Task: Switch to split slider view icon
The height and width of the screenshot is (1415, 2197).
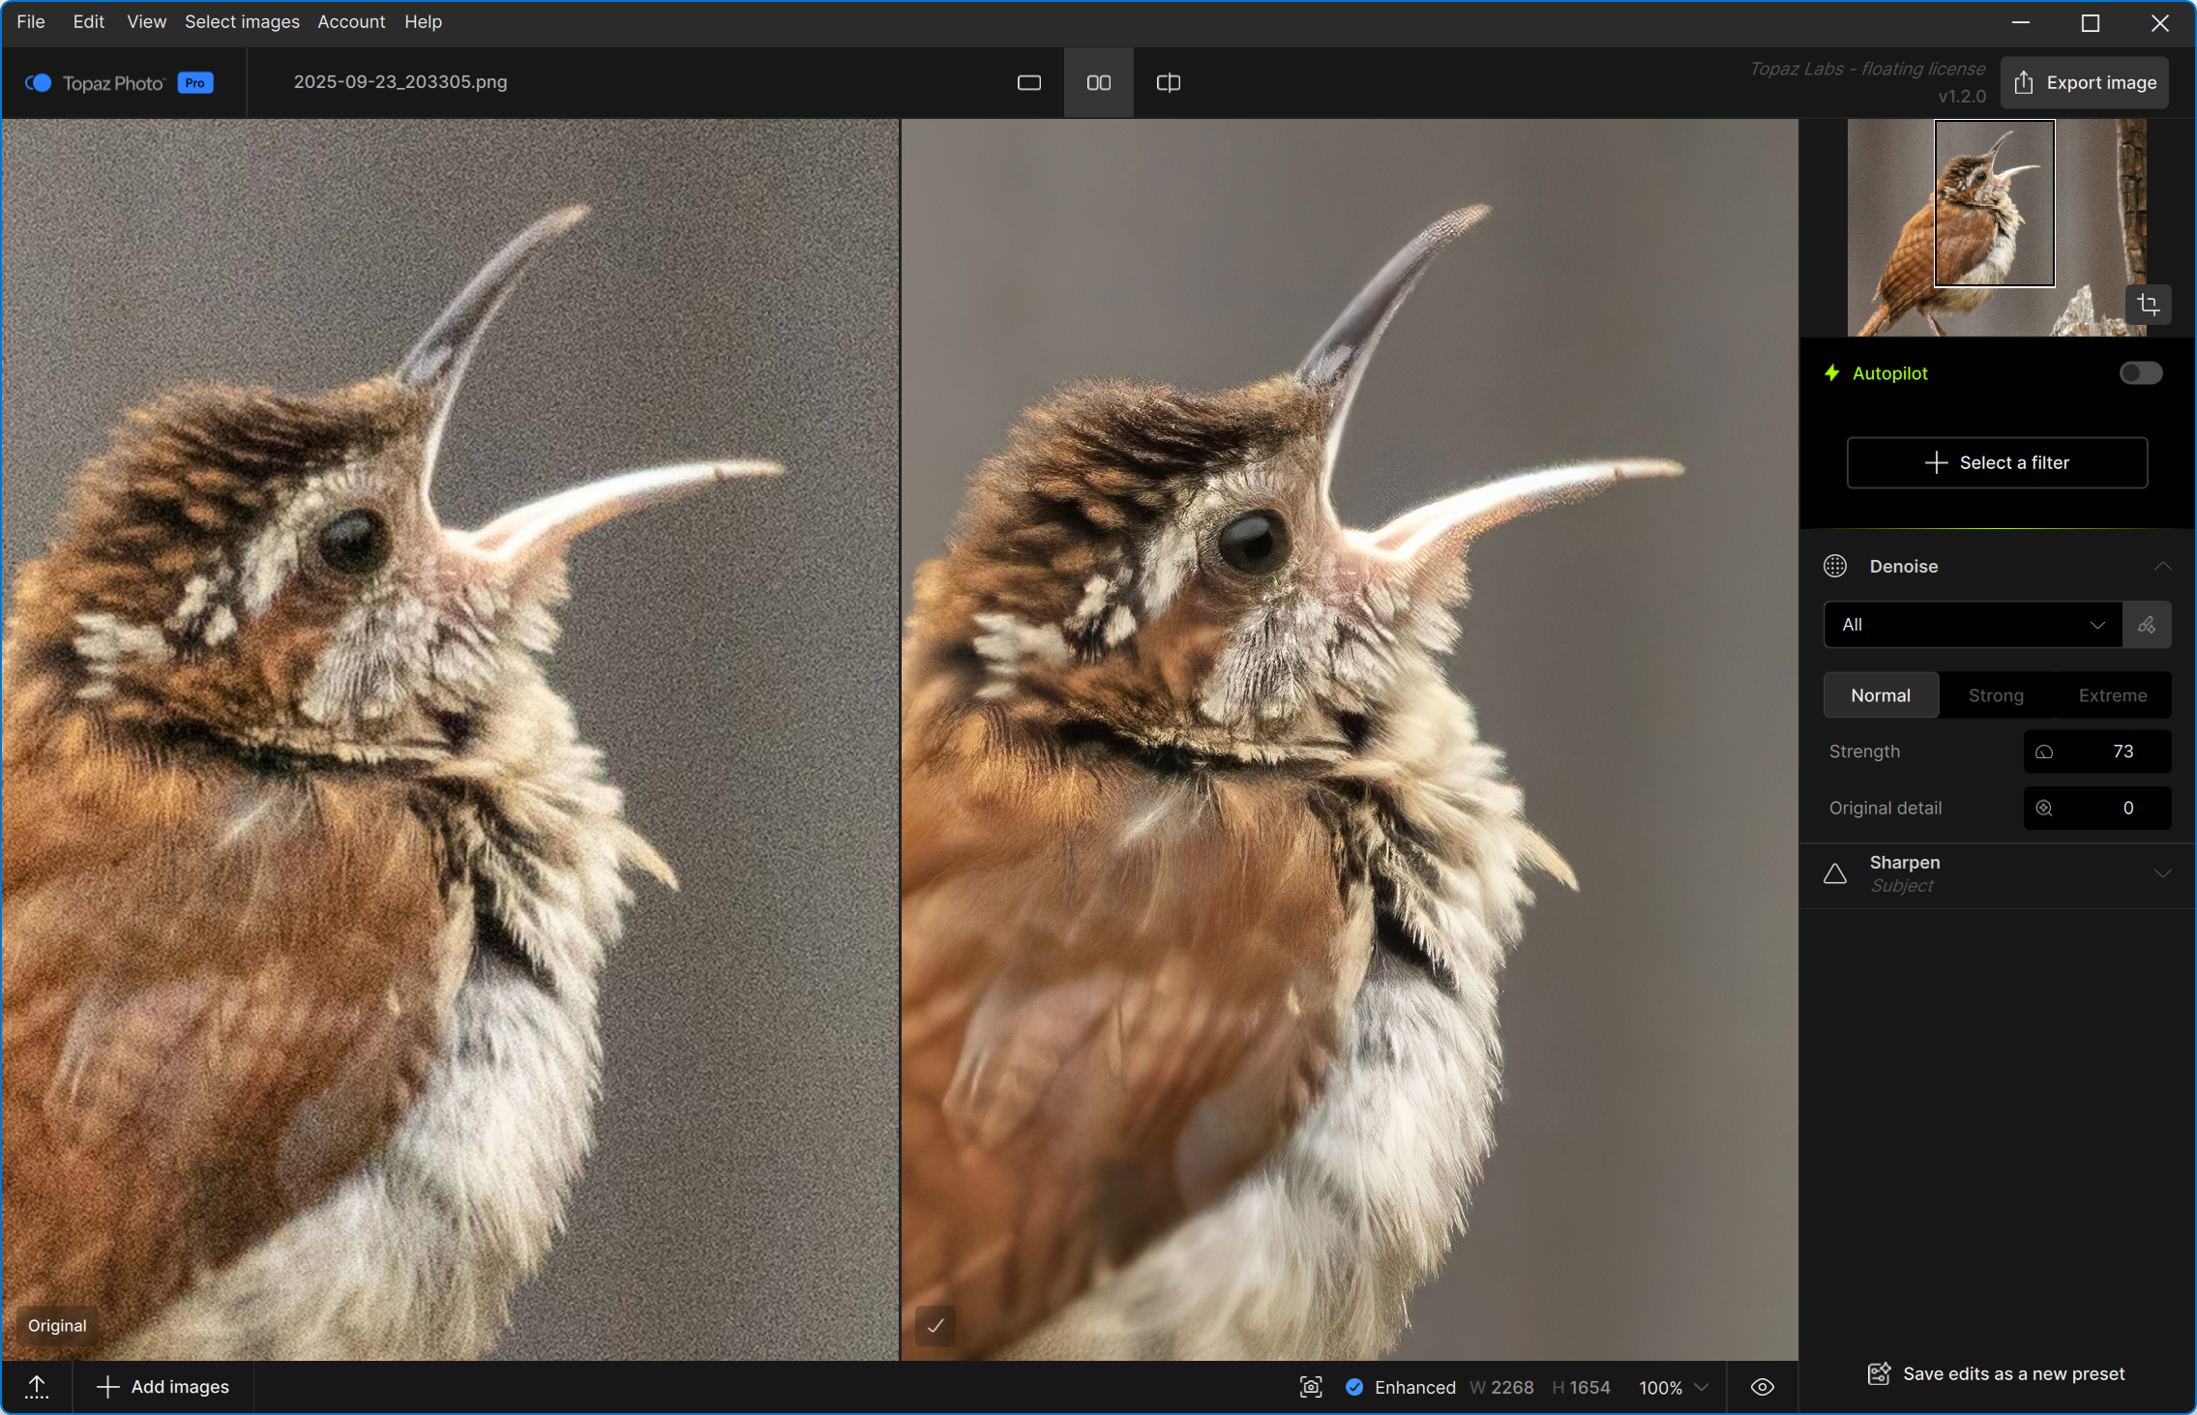Action: pyautogui.click(x=1168, y=83)
